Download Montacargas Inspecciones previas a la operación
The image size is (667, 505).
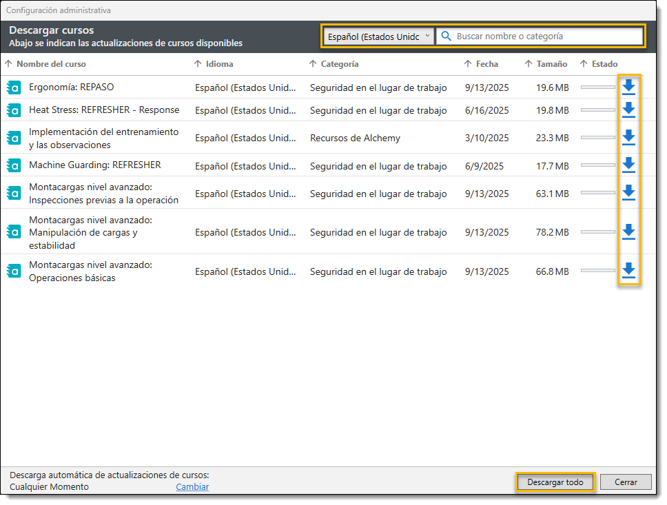628,193
